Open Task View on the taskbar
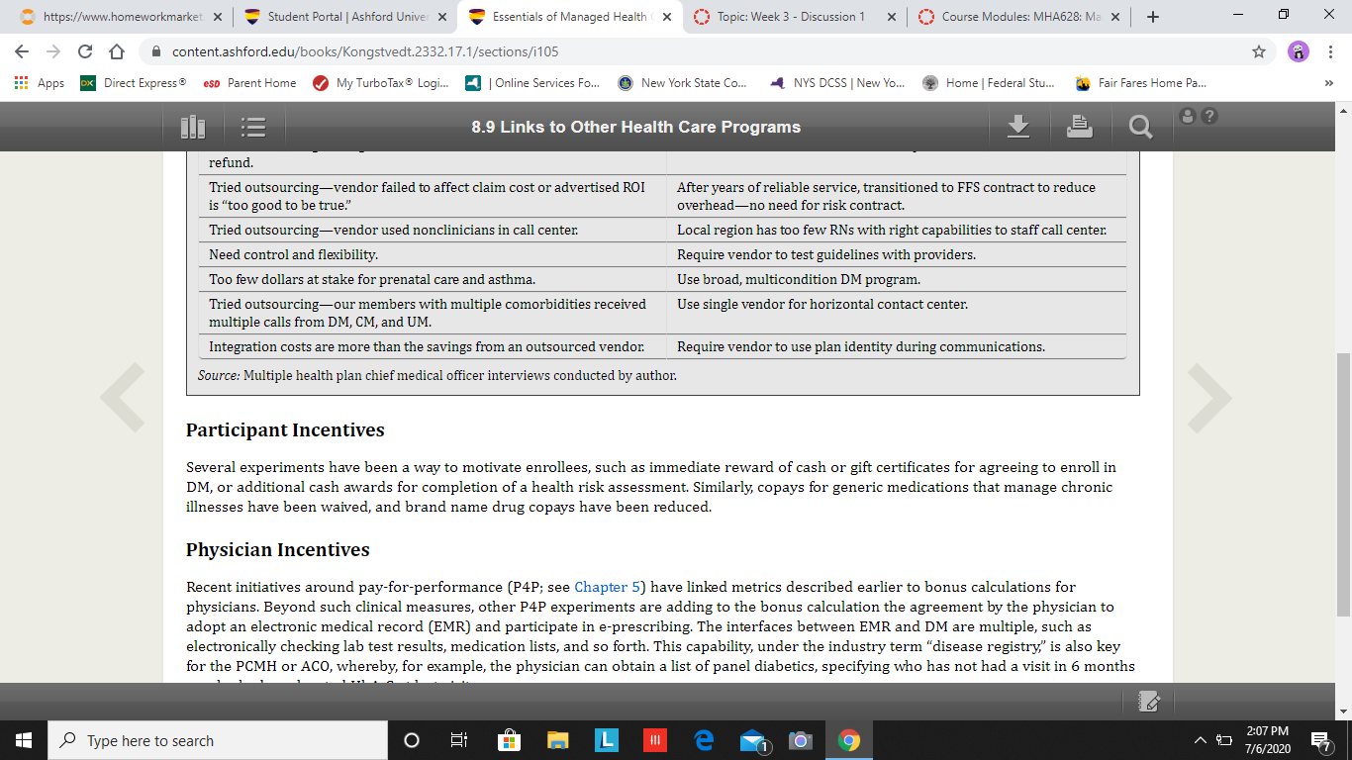Image resolution: width=1352 pixels, height=760 pixels. point(459,740)
